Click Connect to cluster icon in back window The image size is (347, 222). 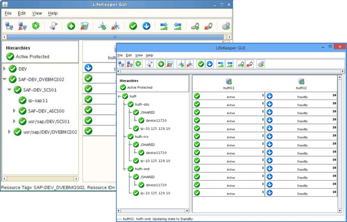pyautogui.click(x=9, y=26)
